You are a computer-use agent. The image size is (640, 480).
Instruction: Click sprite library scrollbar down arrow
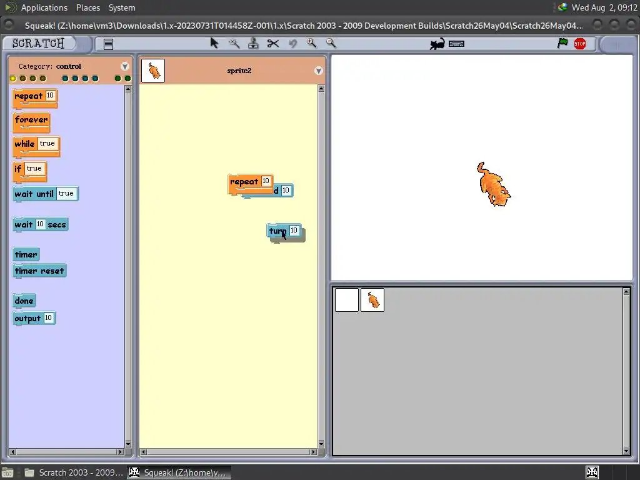point(626,451)
